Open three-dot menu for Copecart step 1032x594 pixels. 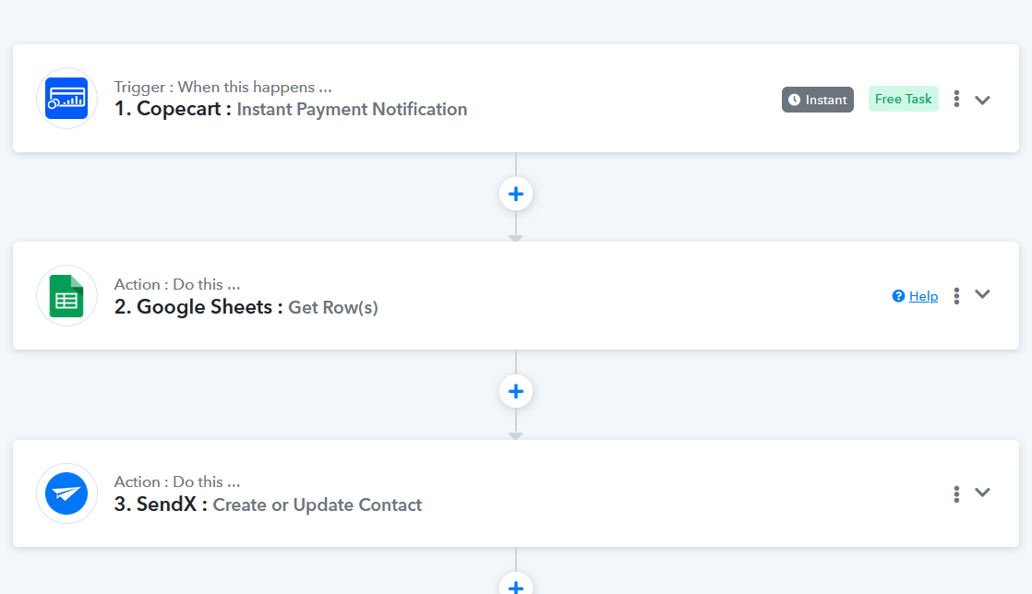coord(956,99)
